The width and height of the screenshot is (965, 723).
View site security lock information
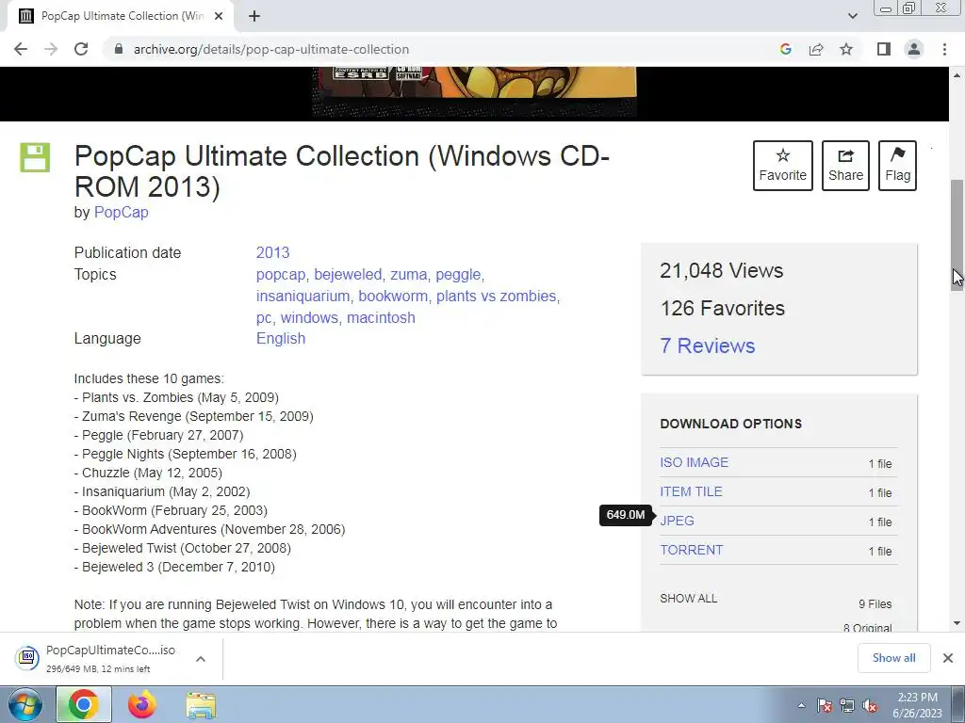coord(119,49)
